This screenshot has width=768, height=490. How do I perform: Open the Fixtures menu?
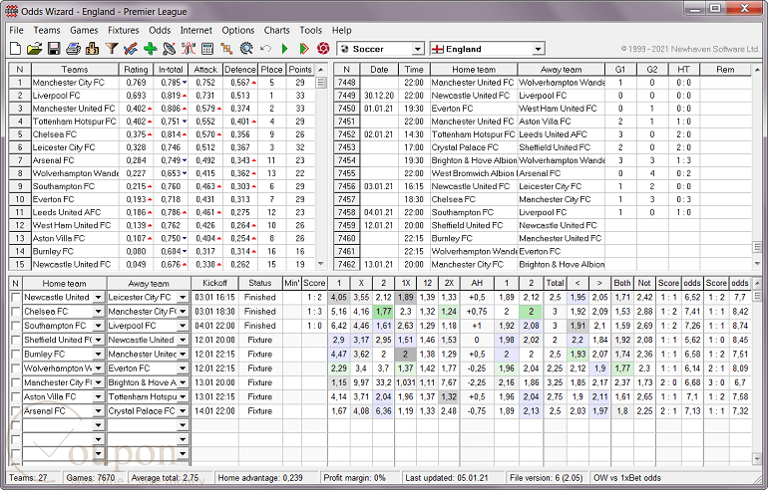[124, 30]
